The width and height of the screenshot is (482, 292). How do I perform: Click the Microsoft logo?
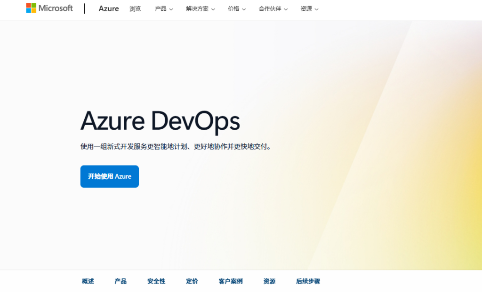(49, 8)
